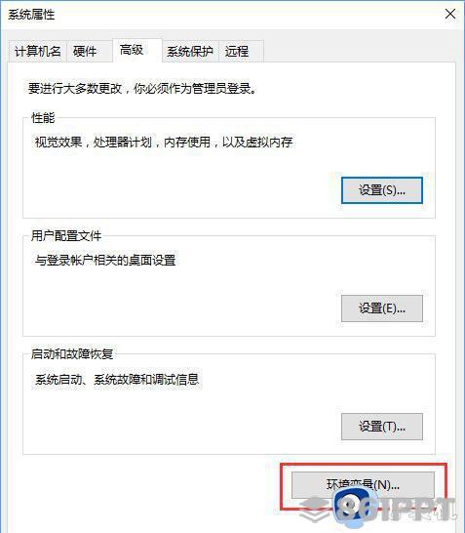Click the 视觉效果 performance description text
The width and height of the screenshot is (465, 533).
(x=164, y=142)
